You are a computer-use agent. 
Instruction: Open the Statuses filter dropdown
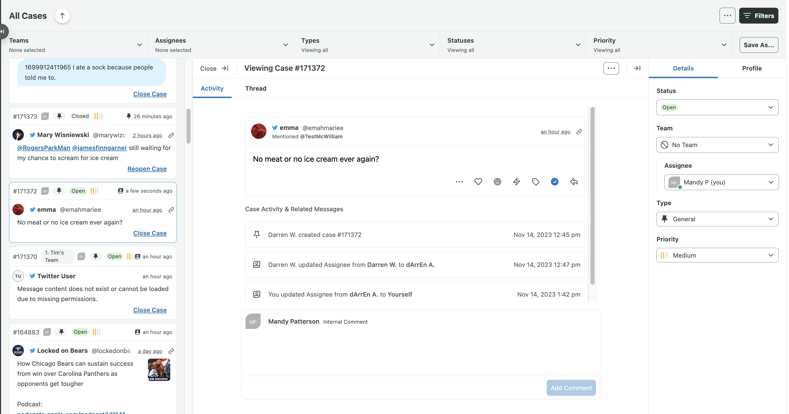pos(512,45)
